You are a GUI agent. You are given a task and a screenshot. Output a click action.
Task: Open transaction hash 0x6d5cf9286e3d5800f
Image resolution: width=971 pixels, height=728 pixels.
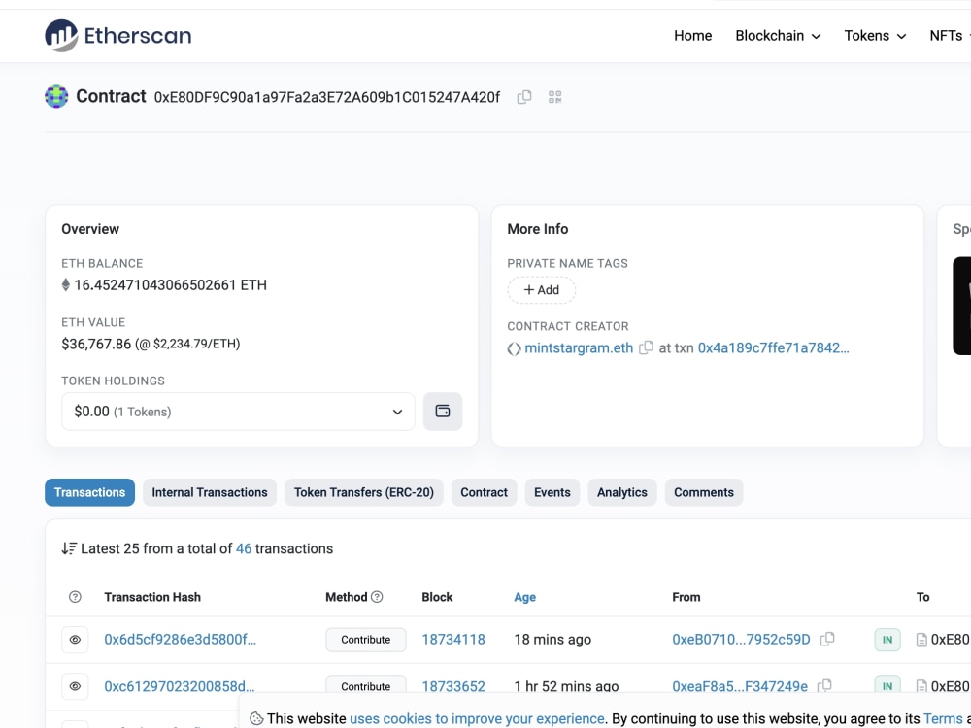coord(180,640)
